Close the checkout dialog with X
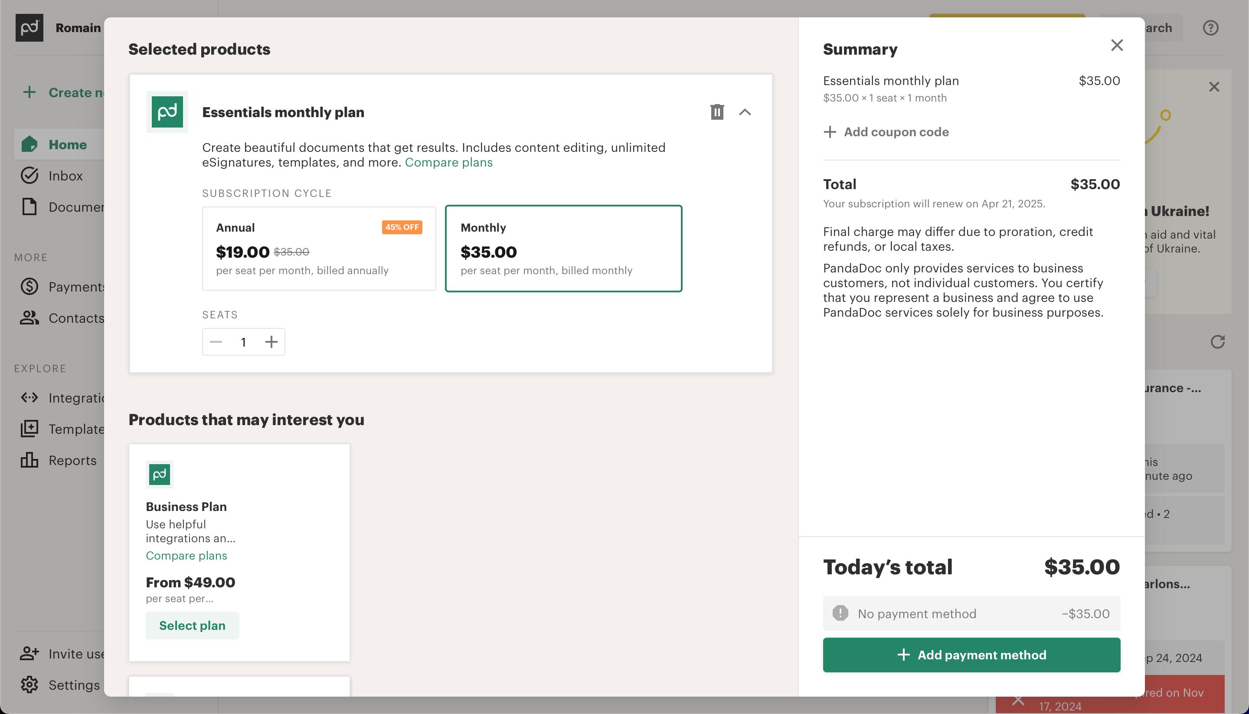 tap(1117, 45)
